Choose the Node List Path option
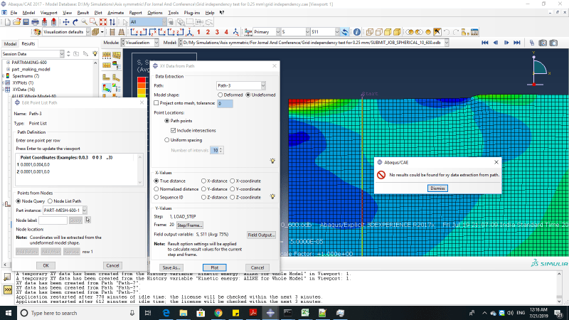The width and height of the screenshot is (569, 320). click(50, 201)
